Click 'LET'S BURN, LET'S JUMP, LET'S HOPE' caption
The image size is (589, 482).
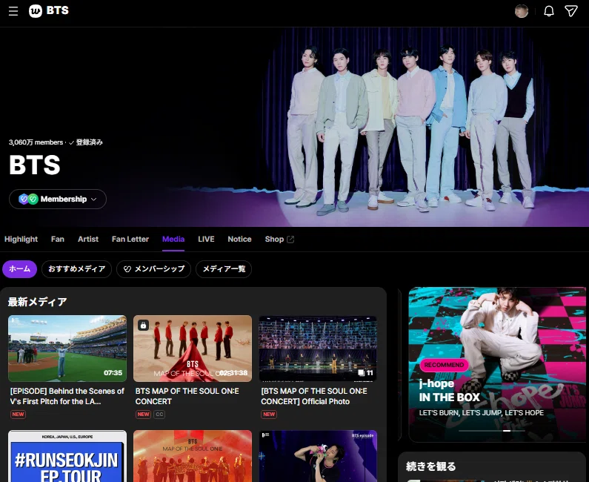pos(481,413)
